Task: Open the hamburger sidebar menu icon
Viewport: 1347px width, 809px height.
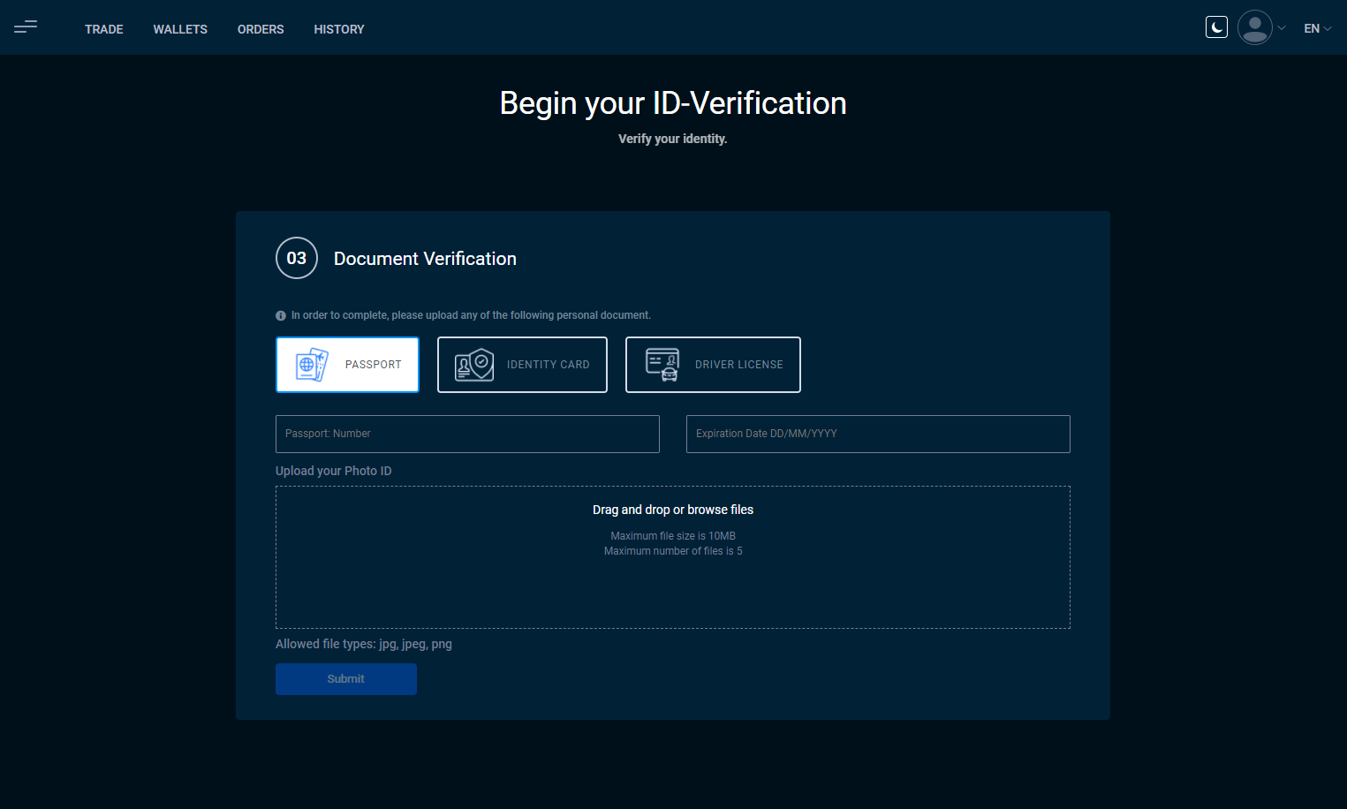Action: coord(26,27)
